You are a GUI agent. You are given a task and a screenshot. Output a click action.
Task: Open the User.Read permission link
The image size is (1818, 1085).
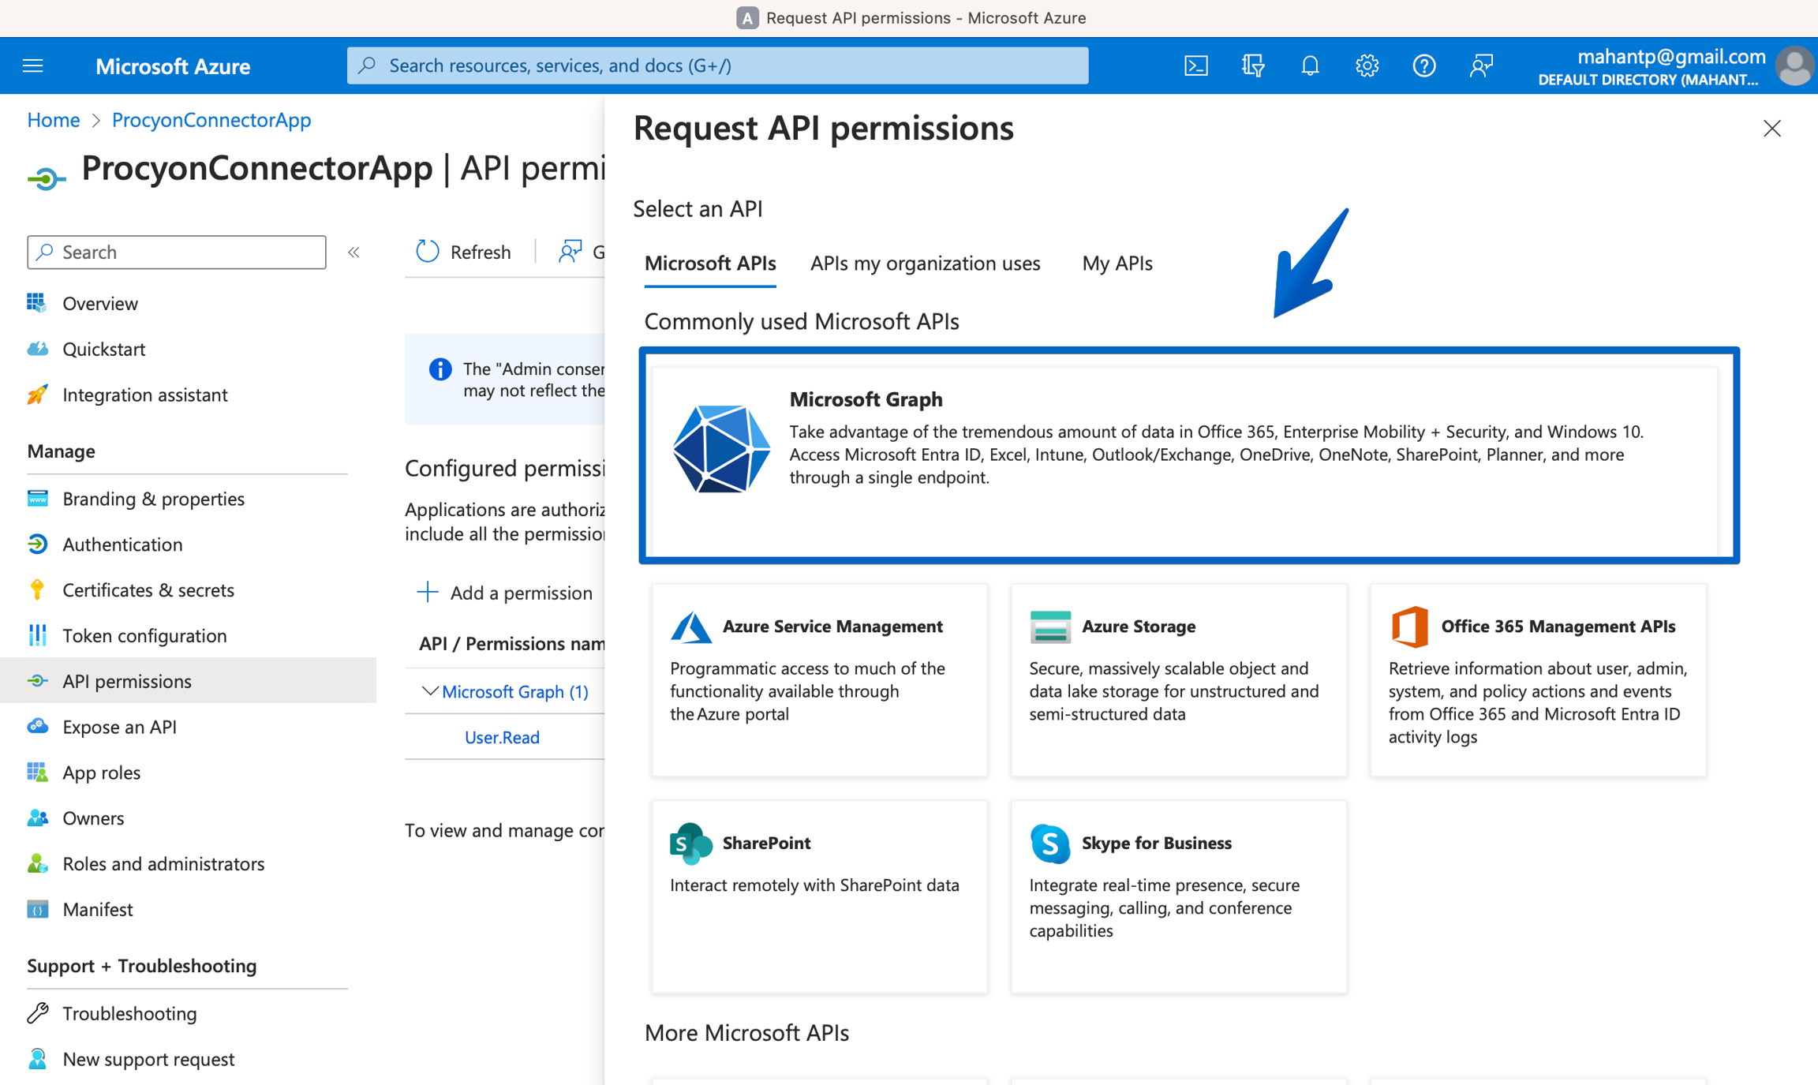[501, 737]
